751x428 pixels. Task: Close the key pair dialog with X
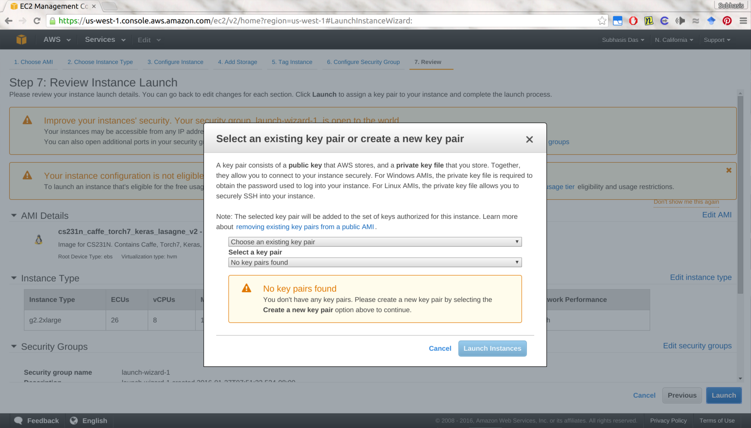(529, 140)
